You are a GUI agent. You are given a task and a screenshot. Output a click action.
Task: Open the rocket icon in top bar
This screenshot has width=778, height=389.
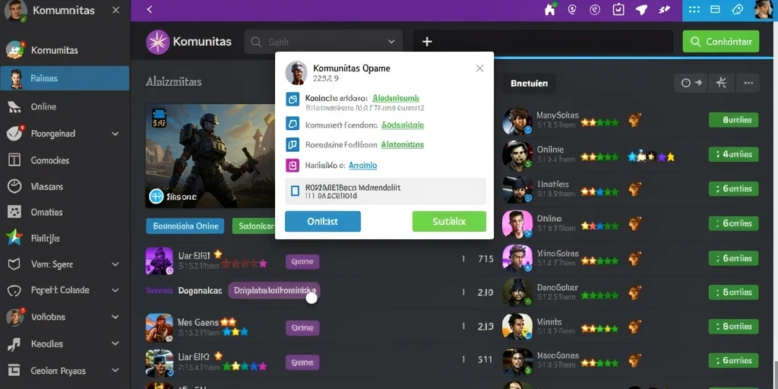tap(641, 9)
